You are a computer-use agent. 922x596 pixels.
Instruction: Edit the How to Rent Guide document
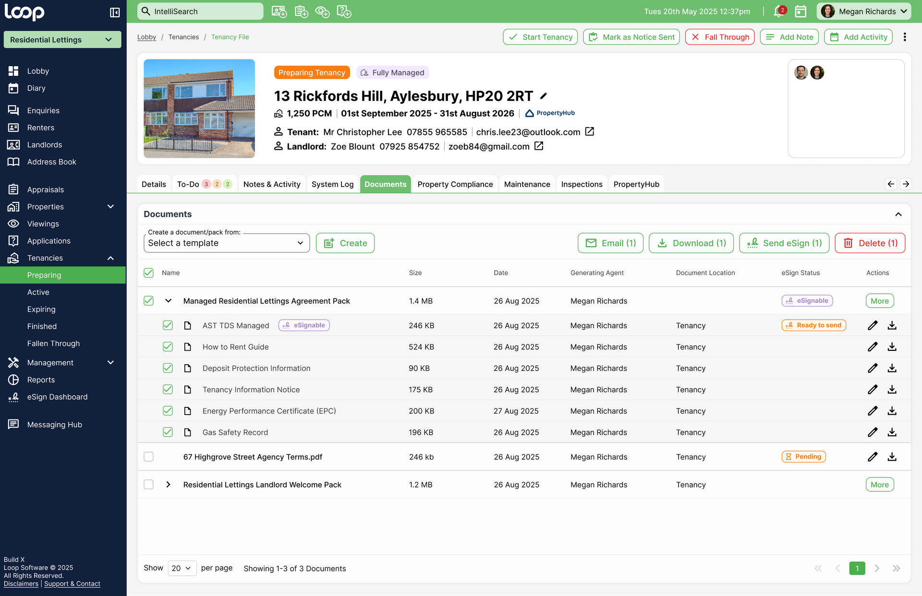click(x=873, y=347)
